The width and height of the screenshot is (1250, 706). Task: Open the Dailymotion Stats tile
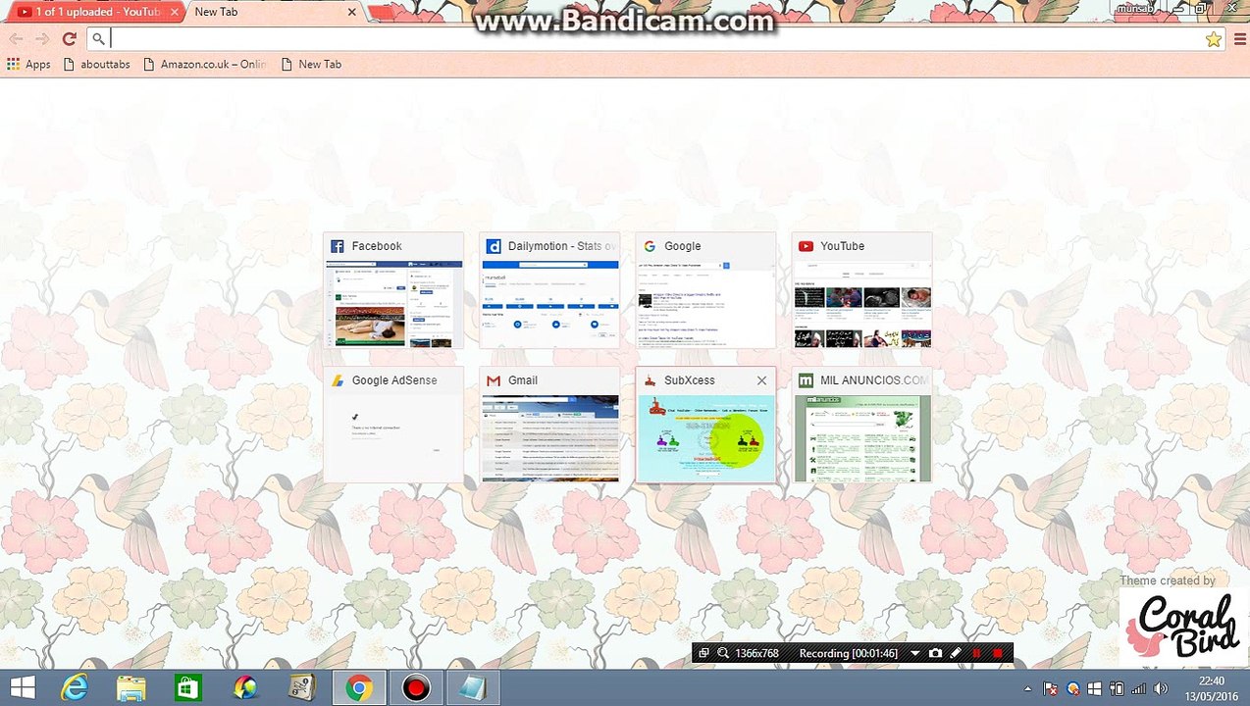pyautogui.click(x=549, y=291)
